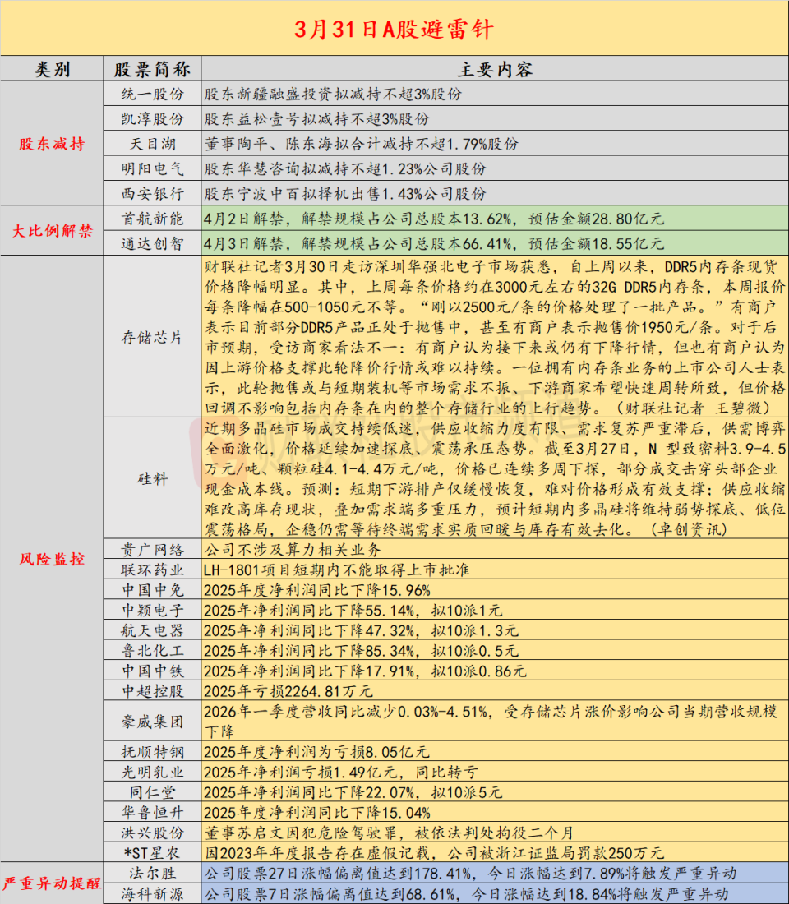Select stock name 豪威集团
The height and width of the screenshot is (904, 789).
(x=152, y=721)
